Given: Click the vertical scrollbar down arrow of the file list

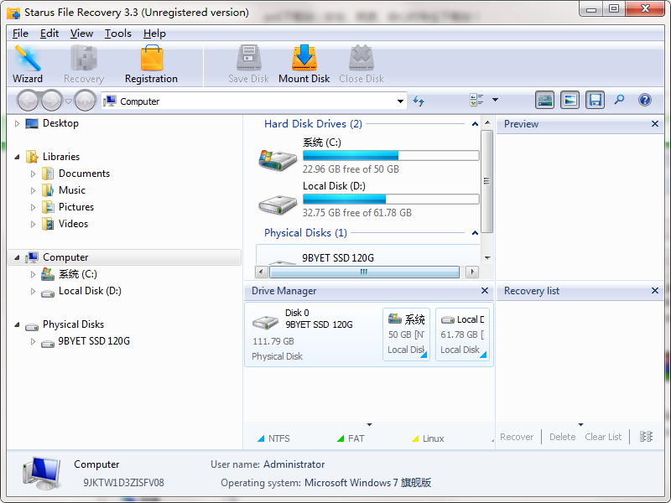Looking at the screenshot, I should coord(487,258).
